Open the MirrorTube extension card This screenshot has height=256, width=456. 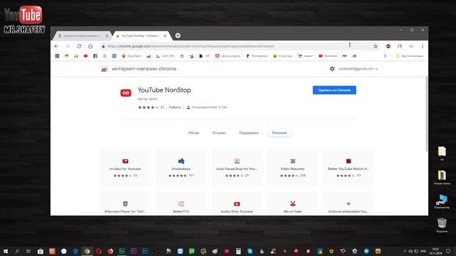293,204
